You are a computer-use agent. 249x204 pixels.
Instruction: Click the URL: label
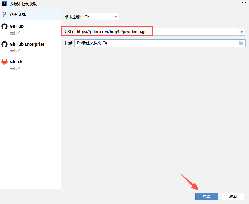pos(69,32)
